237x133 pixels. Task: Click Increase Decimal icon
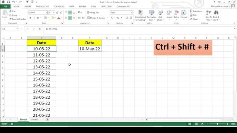(127, 18)
